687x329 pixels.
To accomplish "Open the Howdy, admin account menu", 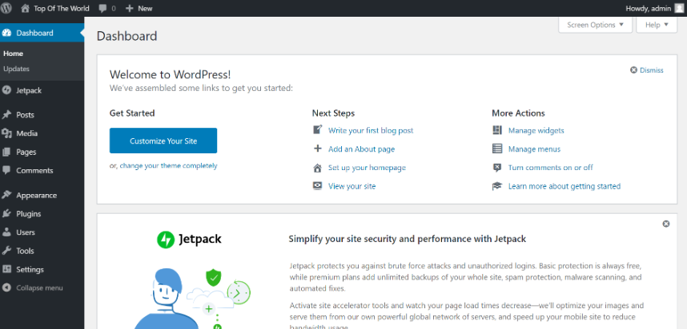I will click(x=655, y=8).
